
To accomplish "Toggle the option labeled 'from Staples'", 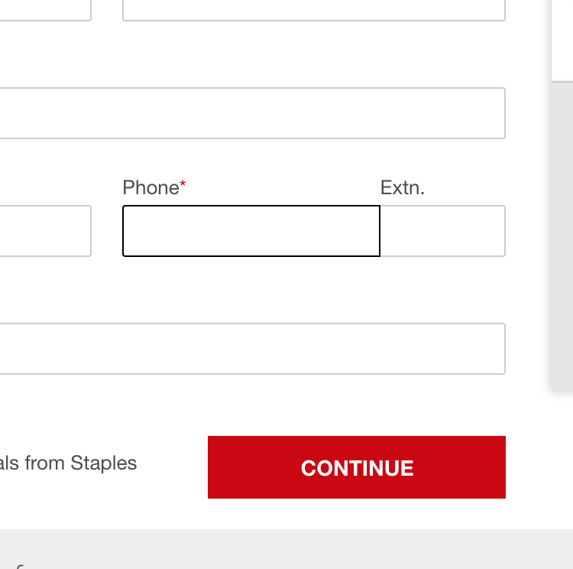I will point(69,463).
